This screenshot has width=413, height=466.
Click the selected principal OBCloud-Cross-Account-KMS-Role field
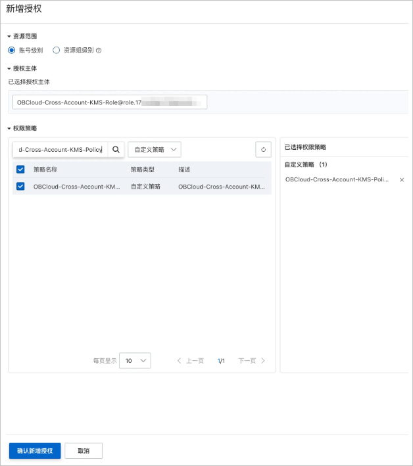pos(110,103)
